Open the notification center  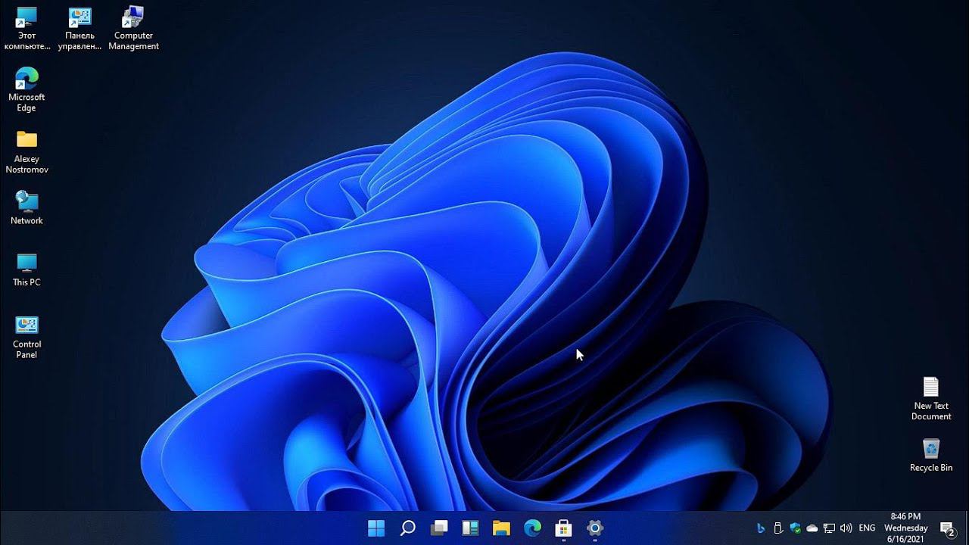(x=947, y=528)
